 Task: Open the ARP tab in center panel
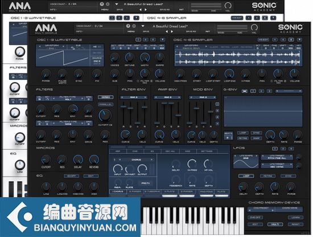pos(118,152)
